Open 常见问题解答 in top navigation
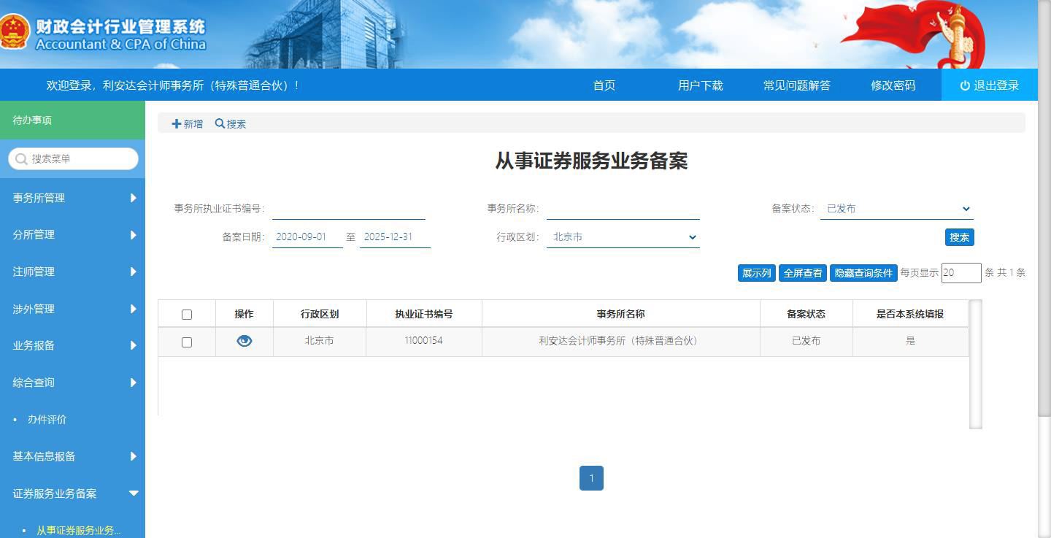 click(x=796, y=85)
